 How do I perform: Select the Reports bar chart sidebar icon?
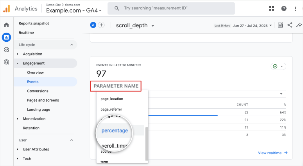(7, 37)
